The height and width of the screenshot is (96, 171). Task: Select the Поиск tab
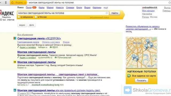click(x=21, y=7)
